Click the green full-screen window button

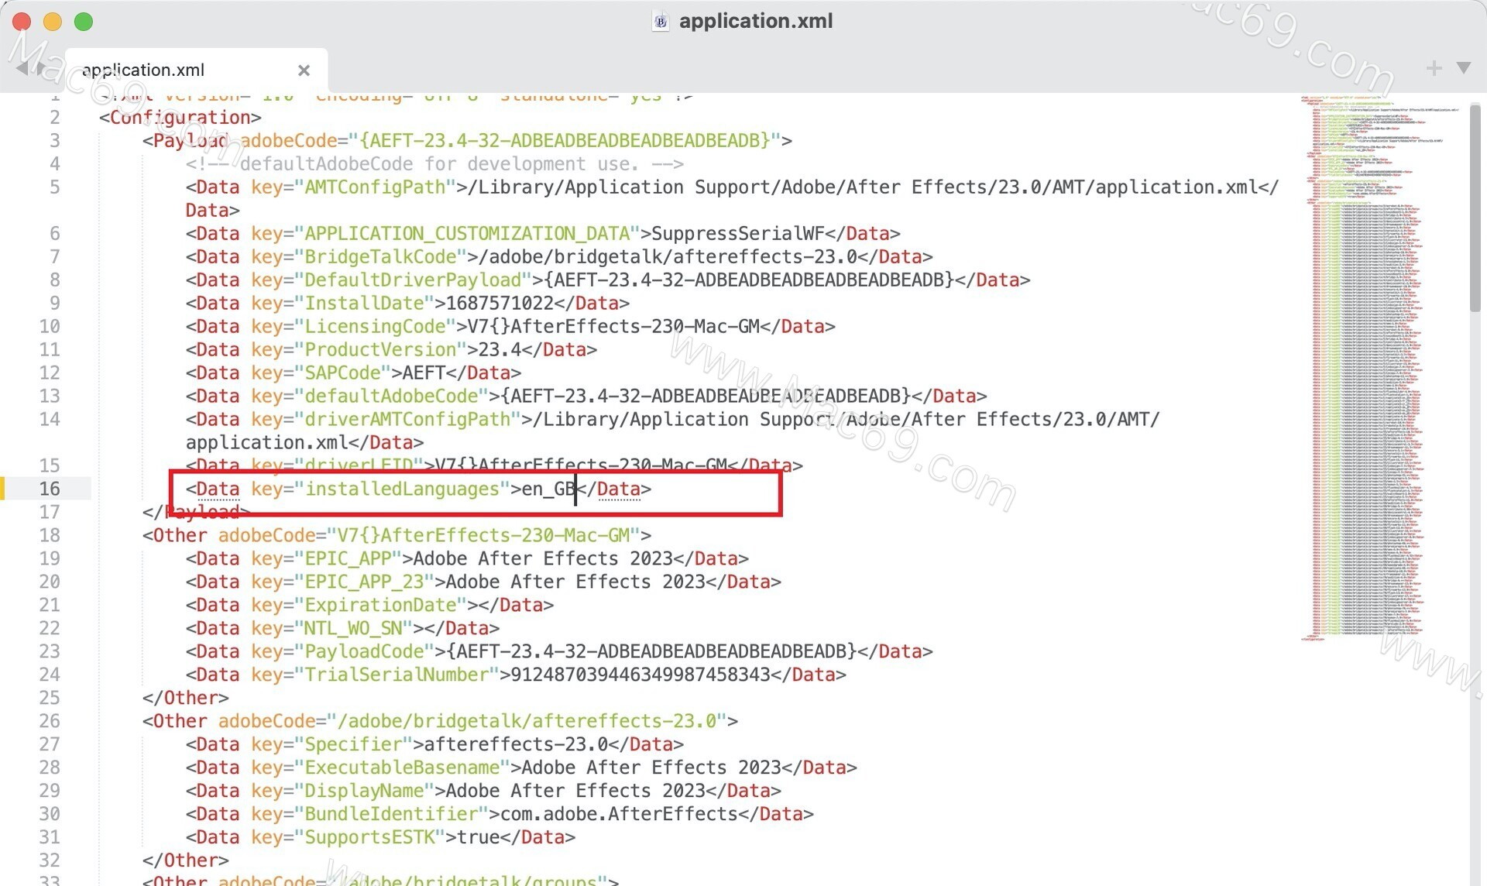tap(84, 22)
